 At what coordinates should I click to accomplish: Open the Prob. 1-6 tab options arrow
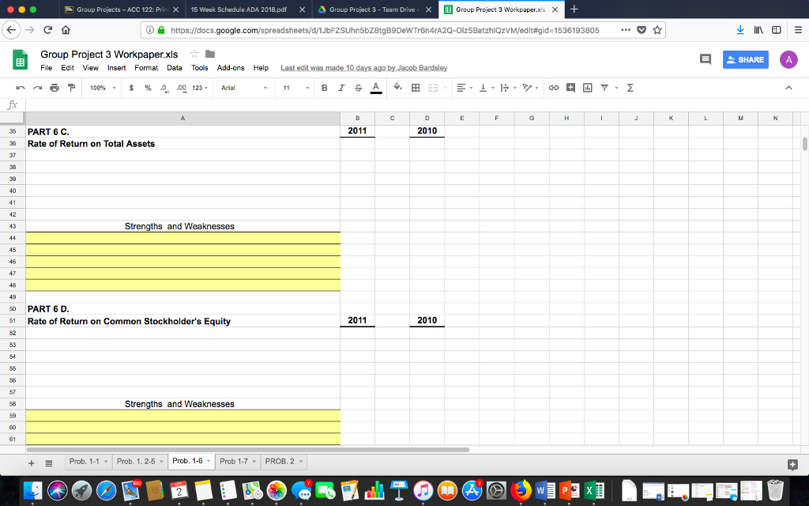[209, 461]
